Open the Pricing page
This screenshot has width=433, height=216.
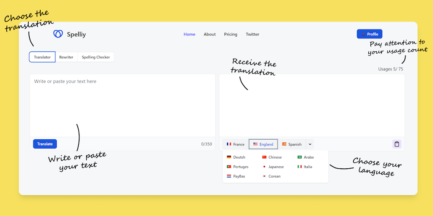[x=230, y=34]
